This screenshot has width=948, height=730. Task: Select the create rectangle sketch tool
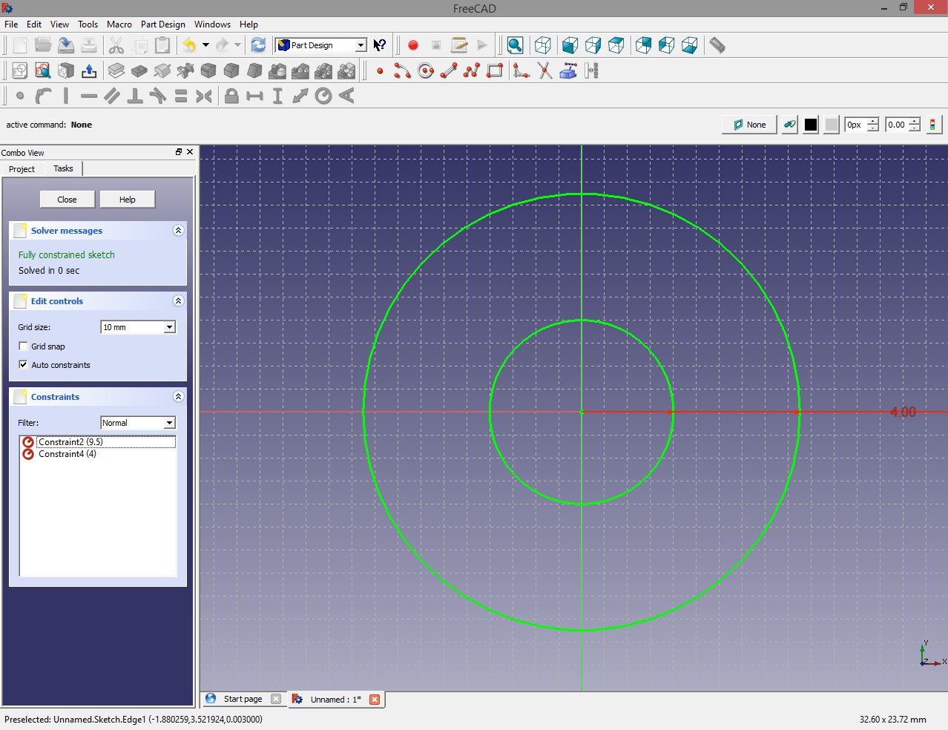click(495, 71)
